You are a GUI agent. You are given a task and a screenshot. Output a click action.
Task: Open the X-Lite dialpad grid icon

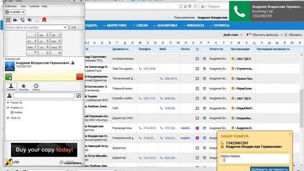[8, 20]
